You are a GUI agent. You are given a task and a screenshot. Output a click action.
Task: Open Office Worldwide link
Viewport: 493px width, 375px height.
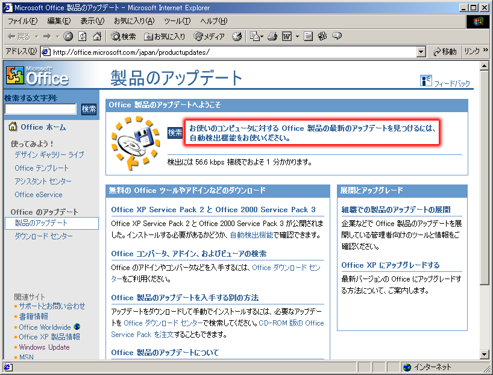point(45,327)
